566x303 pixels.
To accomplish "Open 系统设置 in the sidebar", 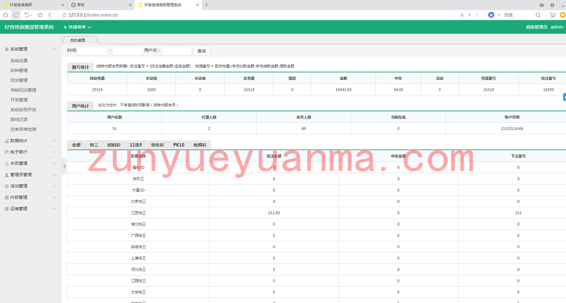I will point(19,61).
